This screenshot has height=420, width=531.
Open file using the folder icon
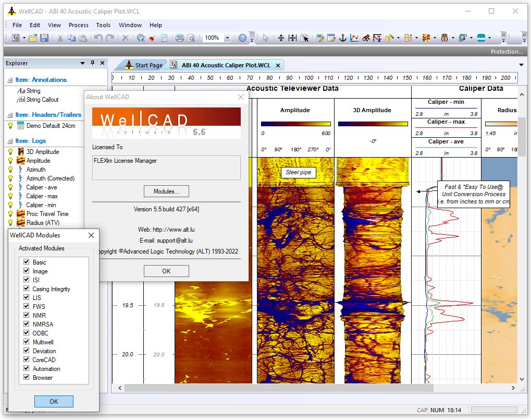tap(33, 38)
